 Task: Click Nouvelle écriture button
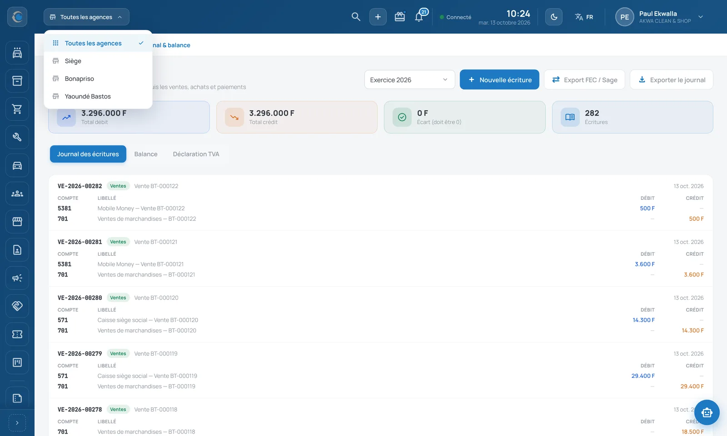499,79
